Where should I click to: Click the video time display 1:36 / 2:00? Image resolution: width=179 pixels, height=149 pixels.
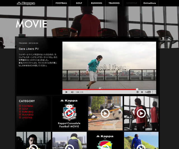coord(79,92)
